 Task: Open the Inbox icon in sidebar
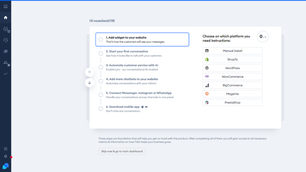[5, 7]
